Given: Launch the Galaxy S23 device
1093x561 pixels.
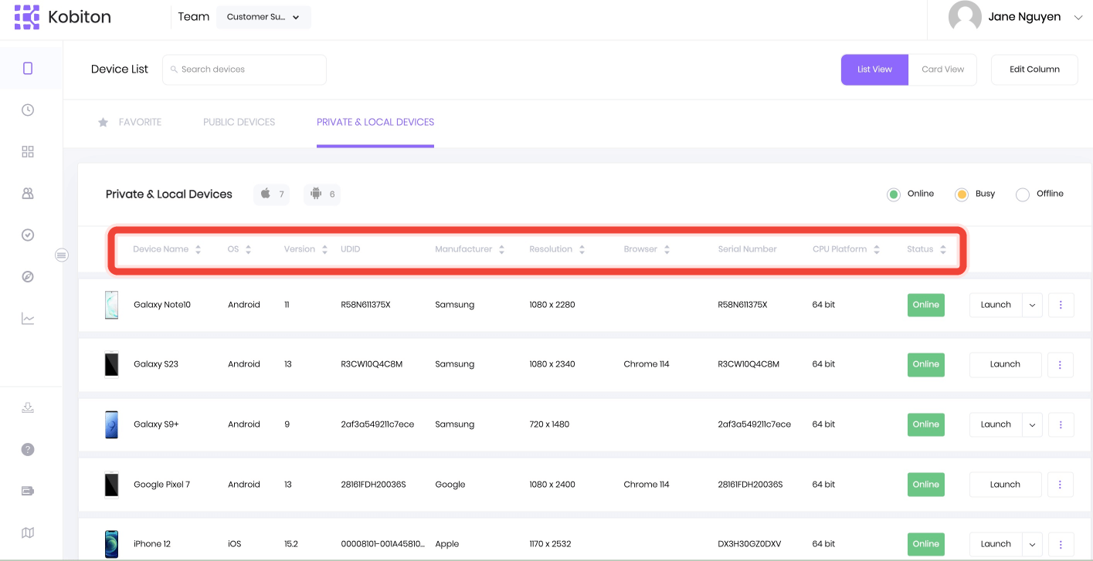Looking at the screenshot, I should tap(1005, 364).
